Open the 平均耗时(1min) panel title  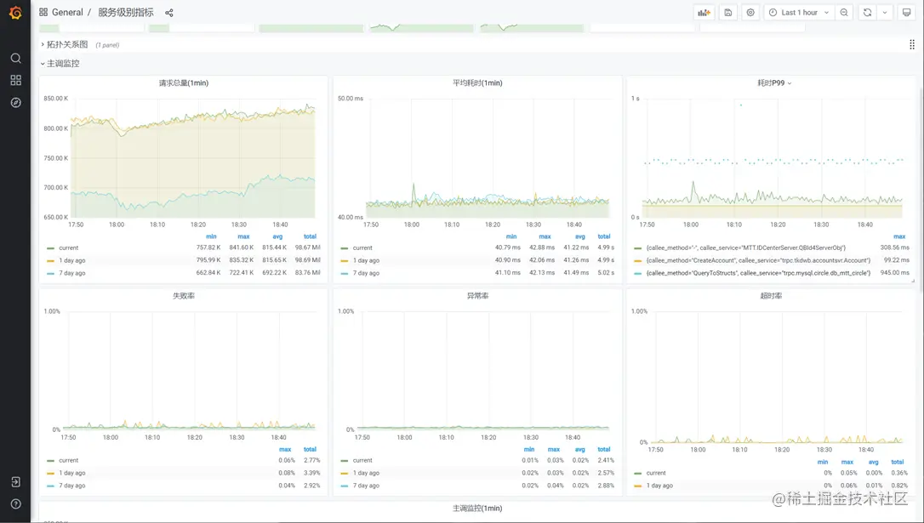tap(477, 83)
